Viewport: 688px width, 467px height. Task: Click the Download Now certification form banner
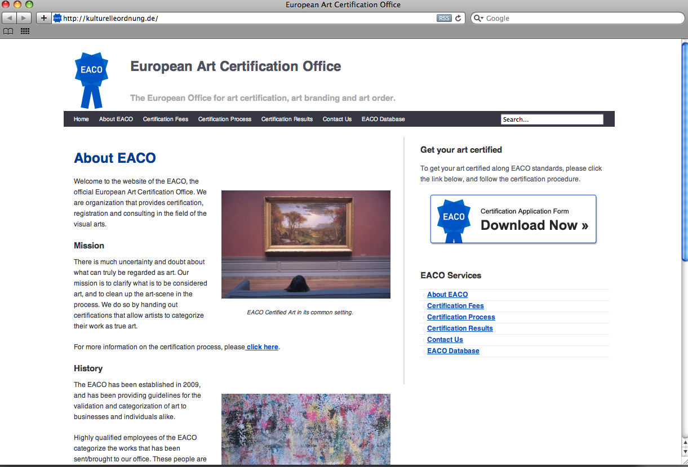[x=513, y=220]
